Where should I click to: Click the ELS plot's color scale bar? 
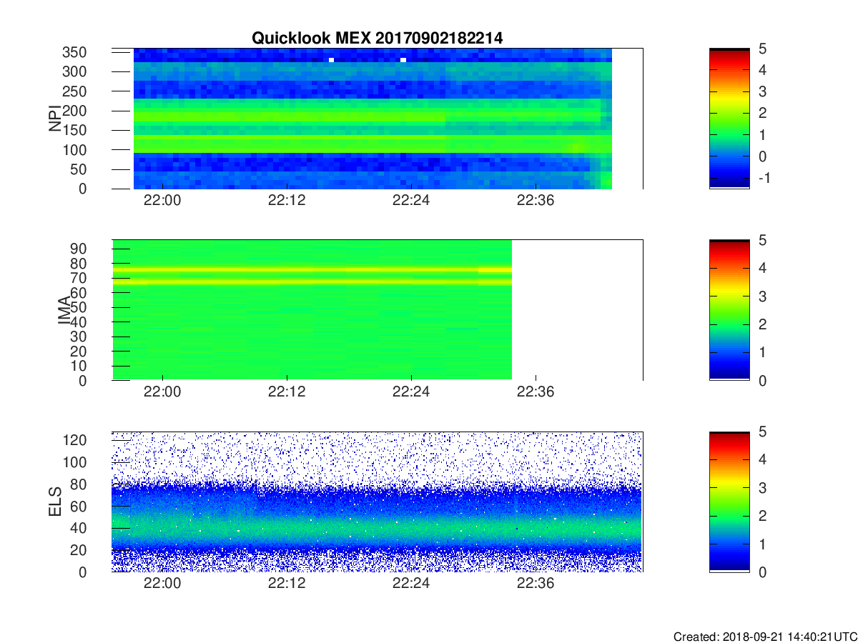(729, 502)
